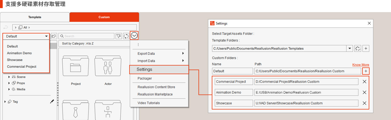Click the find-folder icon next to Default dropdown
This screenshot has width=391, height=120.
[54, 36]
